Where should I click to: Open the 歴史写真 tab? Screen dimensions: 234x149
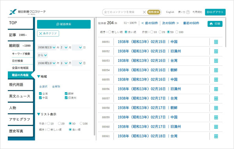[20, 131]
